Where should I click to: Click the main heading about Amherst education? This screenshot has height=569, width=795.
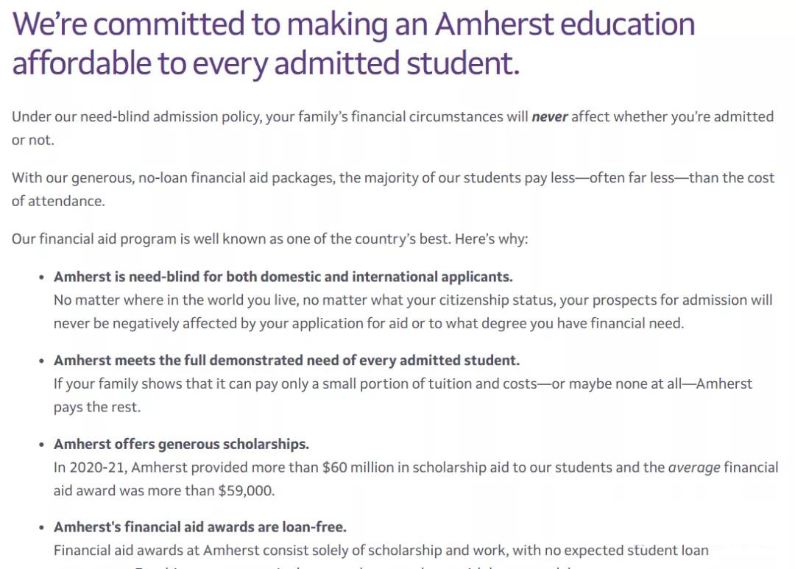coord(353,44)
